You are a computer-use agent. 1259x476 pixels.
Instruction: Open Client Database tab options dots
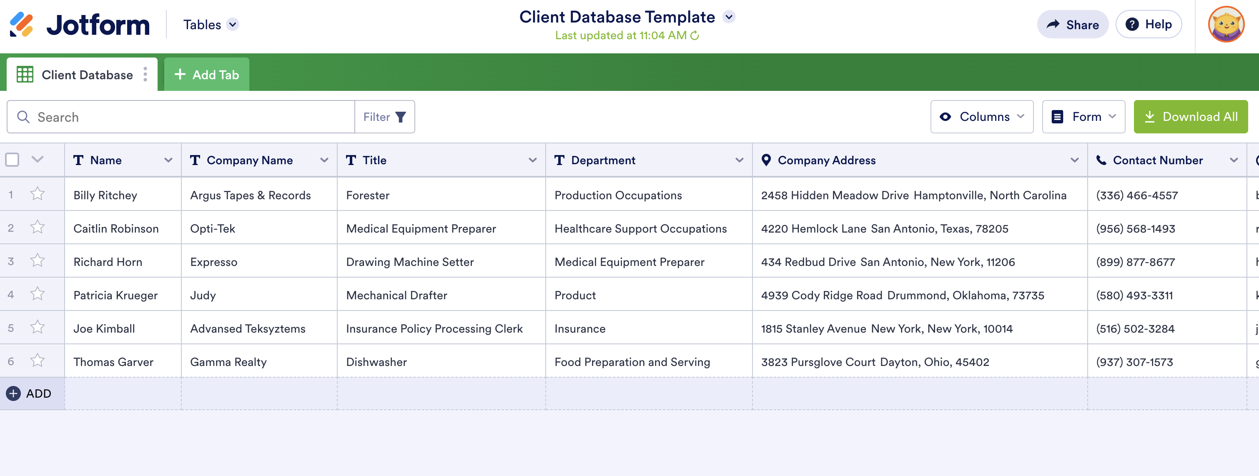(x=145, y=75)
